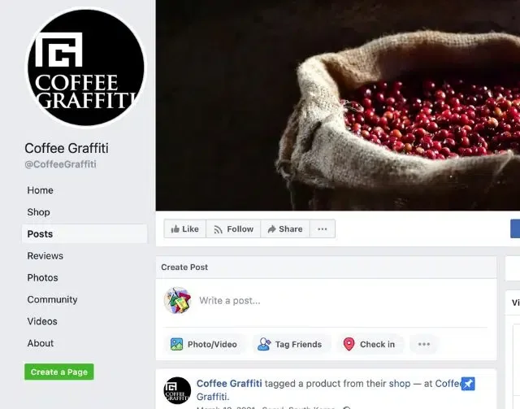Click the Check in pin icon
Screen dimensions: 520x409
click(x=349, y=344)
